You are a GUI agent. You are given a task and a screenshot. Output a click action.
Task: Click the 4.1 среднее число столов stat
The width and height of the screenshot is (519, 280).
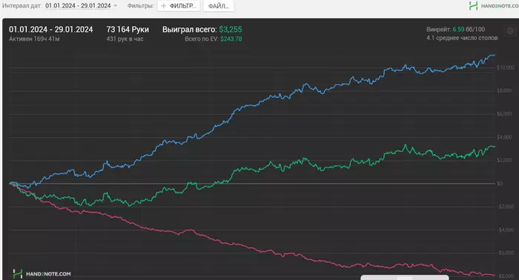click(x=462, y=38)
